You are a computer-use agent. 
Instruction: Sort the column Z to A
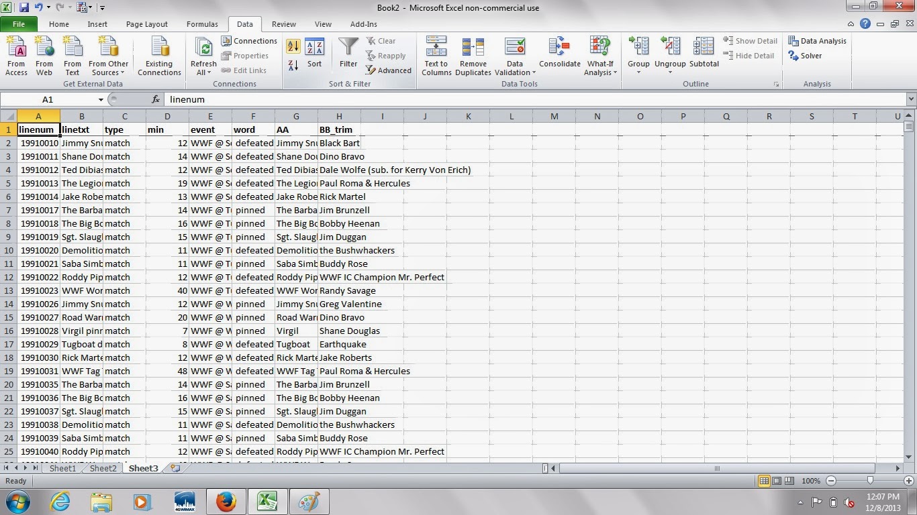click(x=293, y=66)
